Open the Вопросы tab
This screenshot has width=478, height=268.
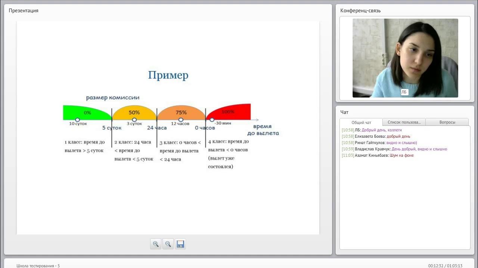447,122
